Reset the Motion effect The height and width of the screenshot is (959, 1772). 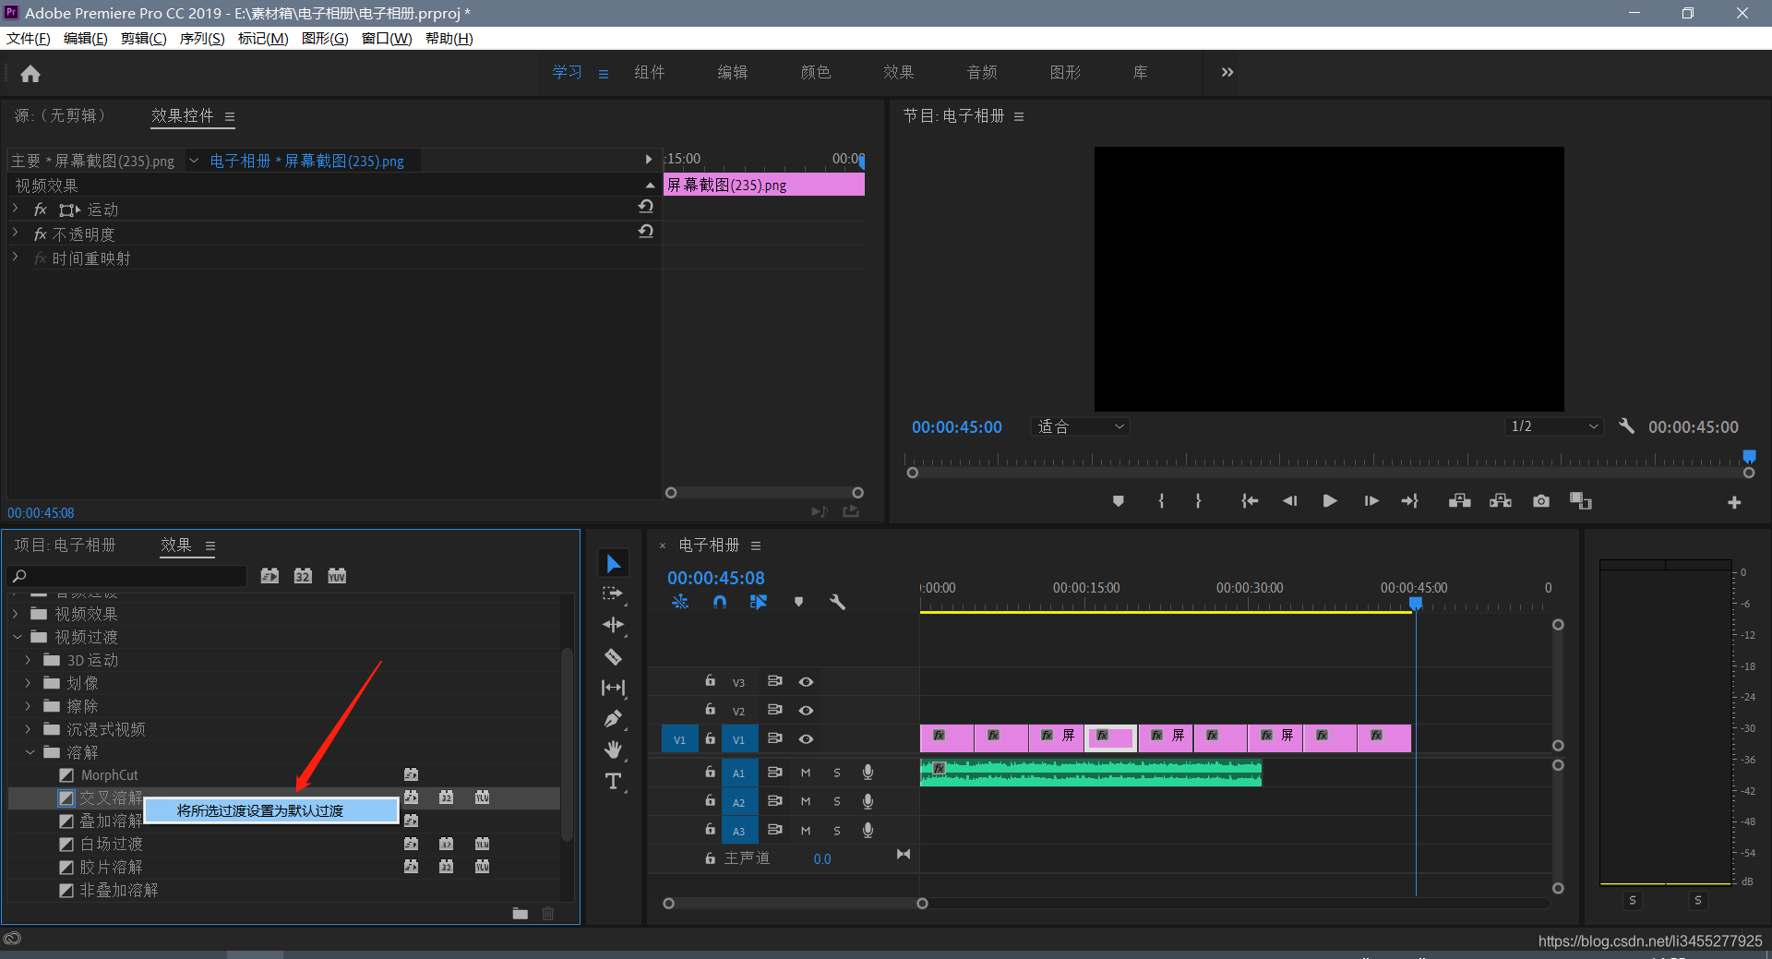[x=646, y=207]
